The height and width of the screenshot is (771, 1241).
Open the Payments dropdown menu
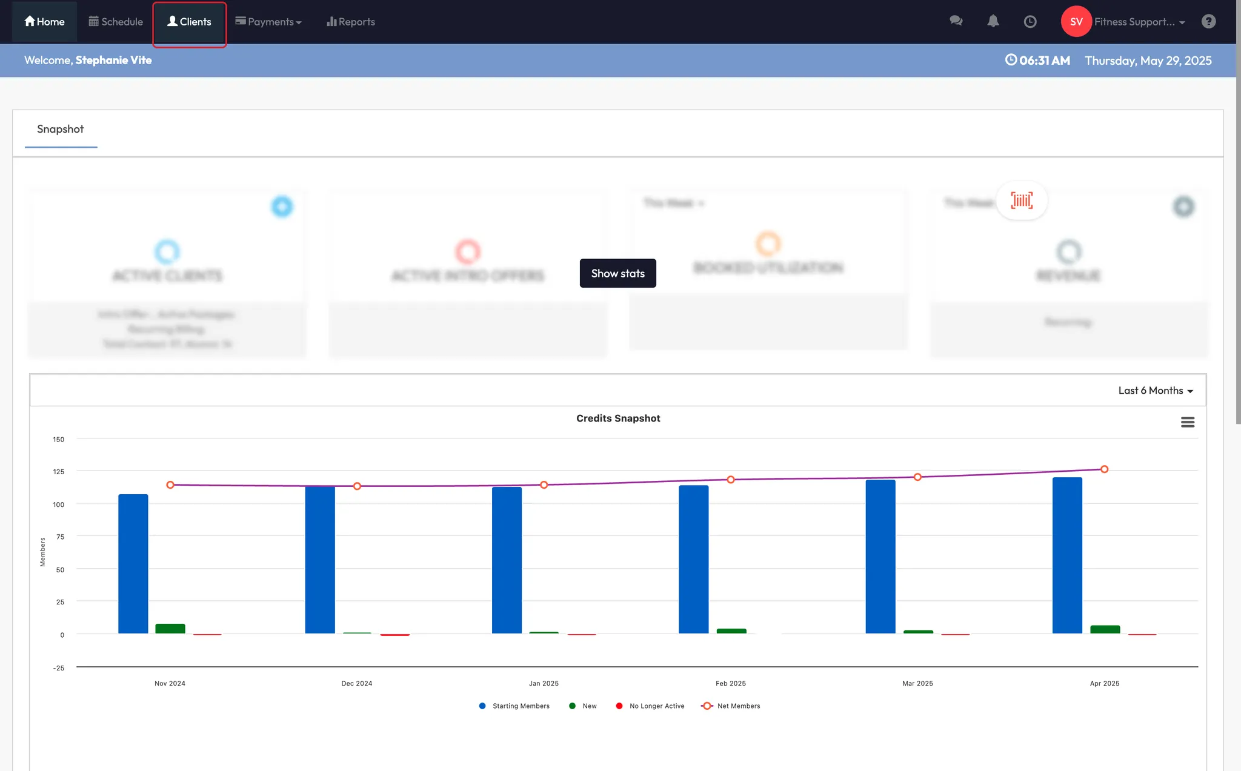pyautogui.click(x=268, y=22)
